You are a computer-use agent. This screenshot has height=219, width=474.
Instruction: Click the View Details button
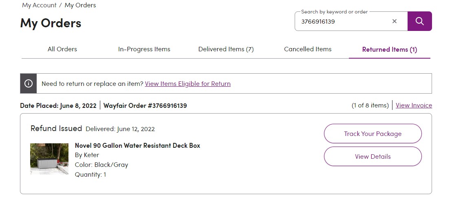click(373, 156)
